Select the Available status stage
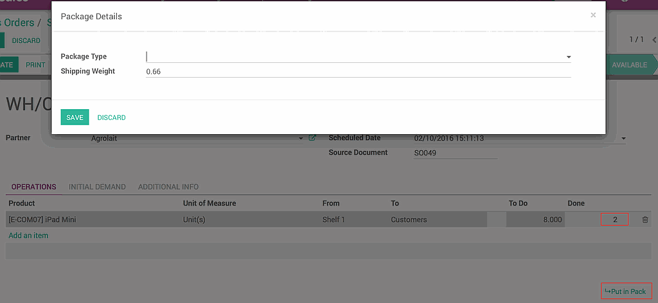 pos(630,65)
